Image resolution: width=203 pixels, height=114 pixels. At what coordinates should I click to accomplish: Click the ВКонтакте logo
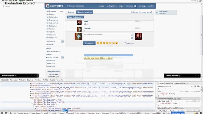point(55,6)
